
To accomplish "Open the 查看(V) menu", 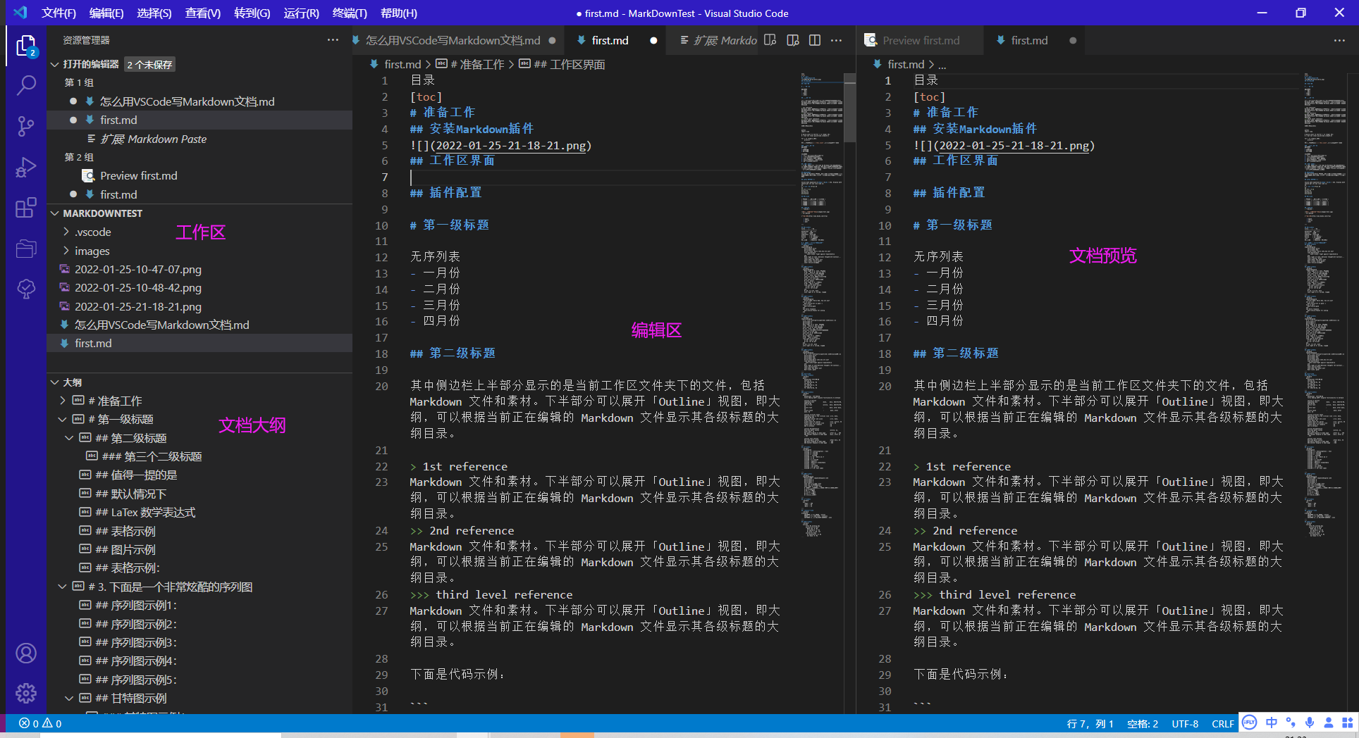I will coord(202,13).
